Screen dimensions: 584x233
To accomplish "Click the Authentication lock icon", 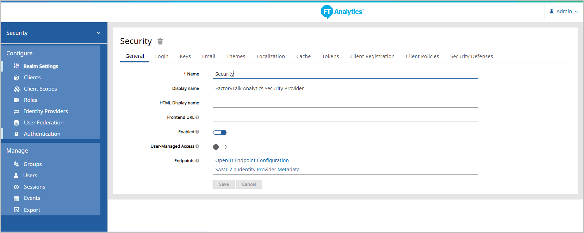I will pyautogui.click(x=16, y=134).
